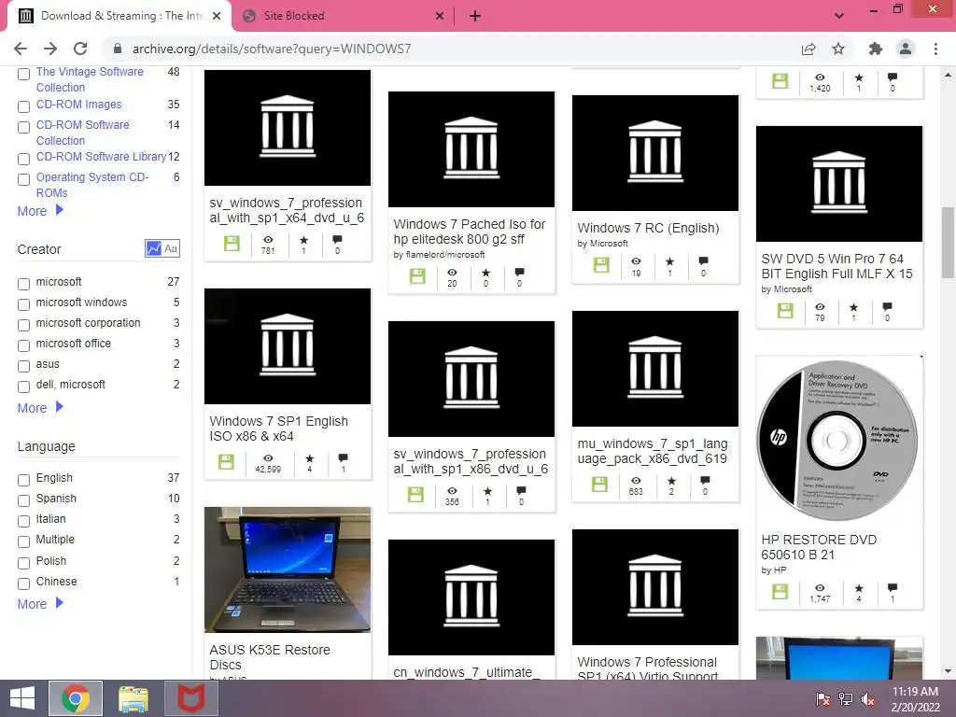This screenshot has width=956, height=717.
Task: Open the tab search chevron
Action: click(x=839, y=16)
